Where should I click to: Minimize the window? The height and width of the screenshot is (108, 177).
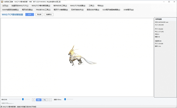(x=162, y=2)
